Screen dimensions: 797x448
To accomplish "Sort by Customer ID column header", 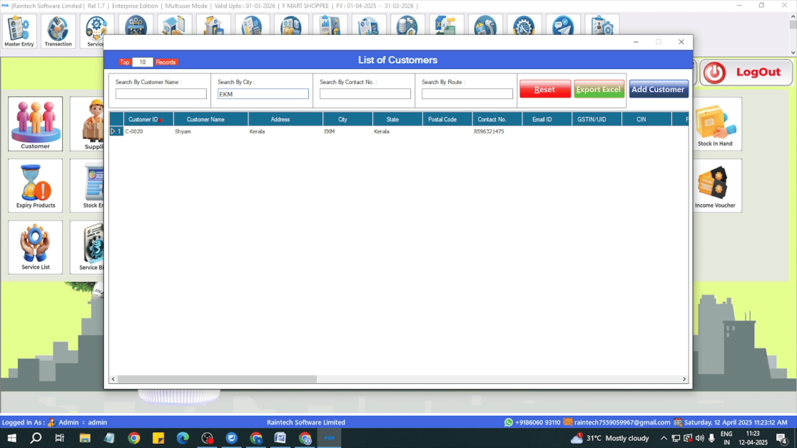I will [143, 119].
